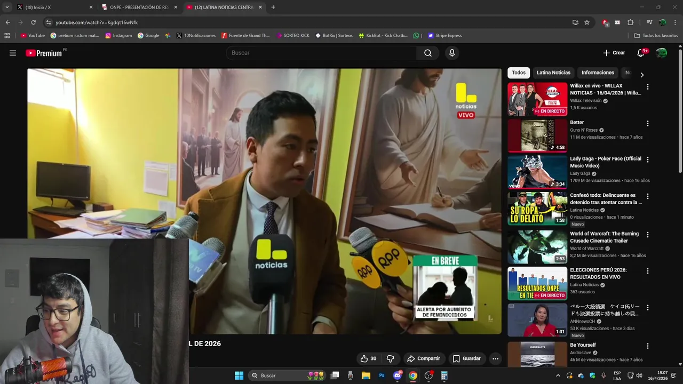The width and height of the screenshot is (683, 384).
Task: Open World of Warcraft Burning Crusade title
Action: click(605, 237)
